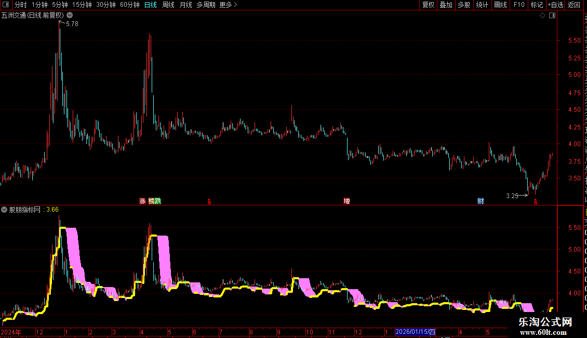Switch to 30分钟 period
The height and width of the screenshot is (338, 587).
click(x=106, y=5)
